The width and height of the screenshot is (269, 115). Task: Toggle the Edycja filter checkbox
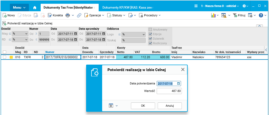click(150, 34)
